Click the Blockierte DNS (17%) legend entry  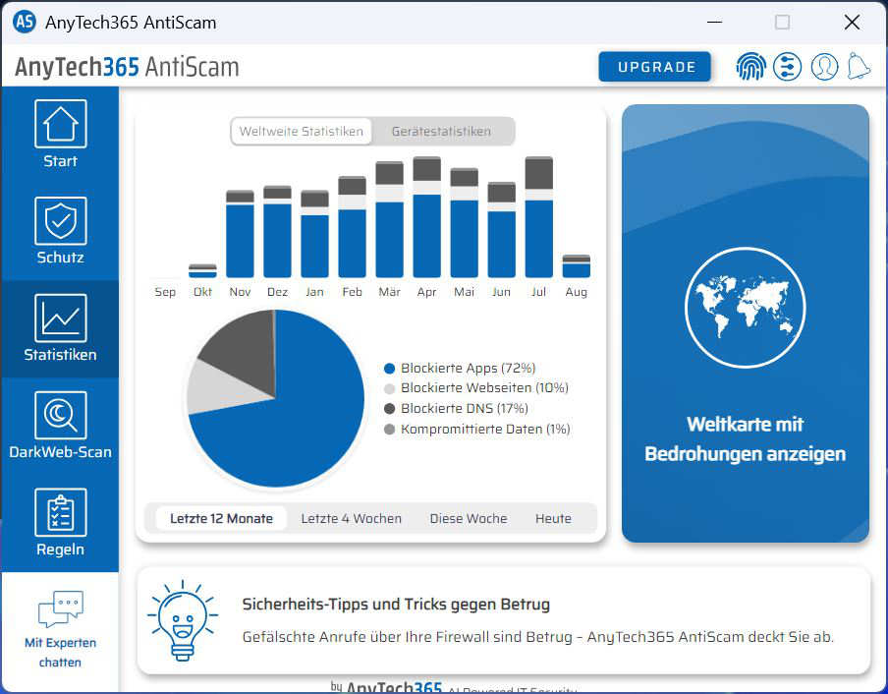click(456, 409)
